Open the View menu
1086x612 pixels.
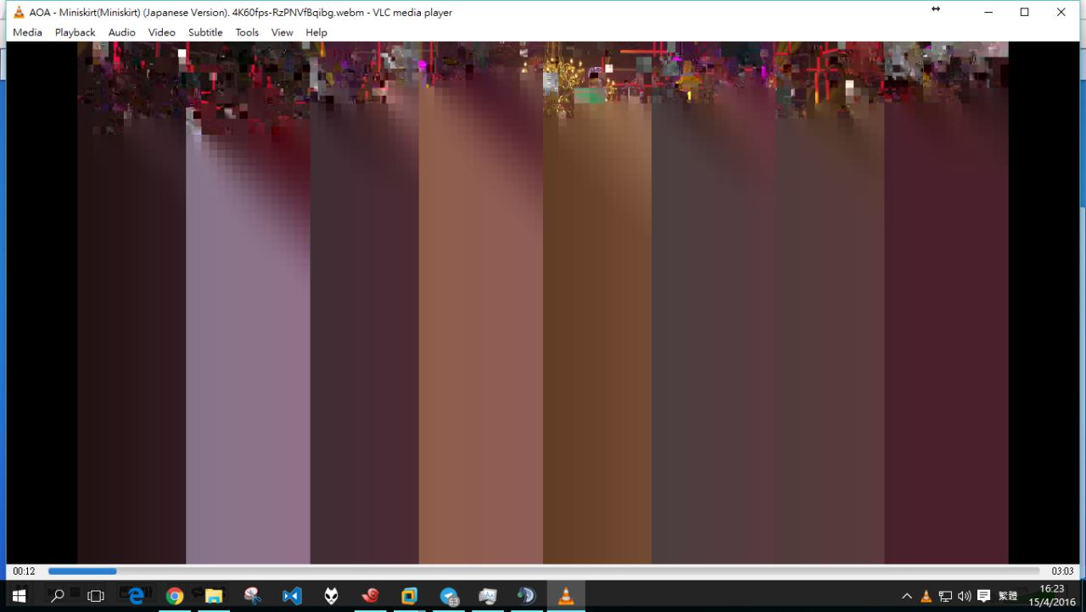(282, 32)
